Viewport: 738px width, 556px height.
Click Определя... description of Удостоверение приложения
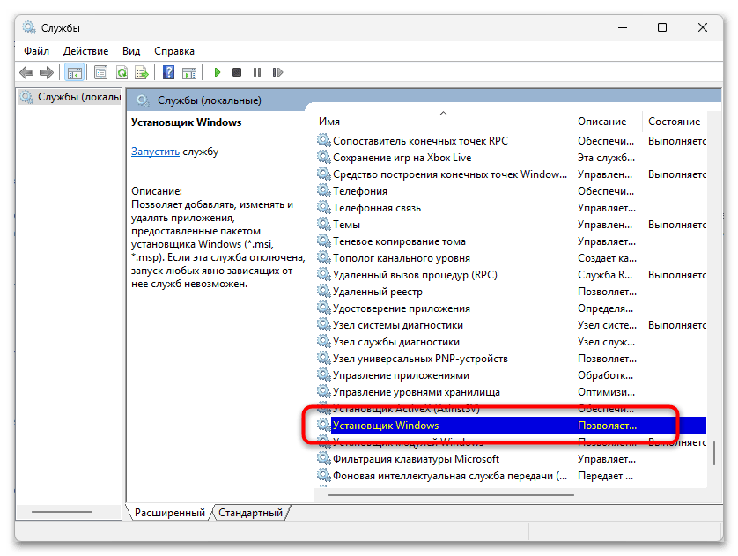pos(605,308)
